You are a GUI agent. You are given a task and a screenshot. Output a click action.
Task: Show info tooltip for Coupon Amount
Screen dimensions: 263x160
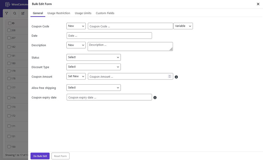(x=176, y=77)
